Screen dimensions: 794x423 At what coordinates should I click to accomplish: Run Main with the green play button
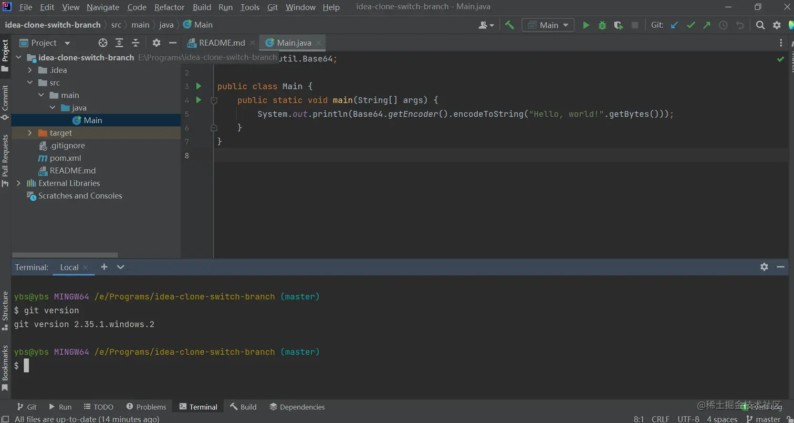[x=586, y=25]
